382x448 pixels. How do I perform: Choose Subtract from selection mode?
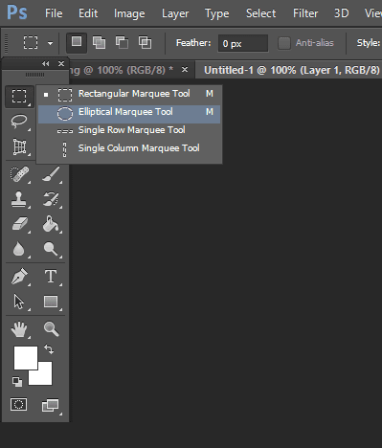122,42
